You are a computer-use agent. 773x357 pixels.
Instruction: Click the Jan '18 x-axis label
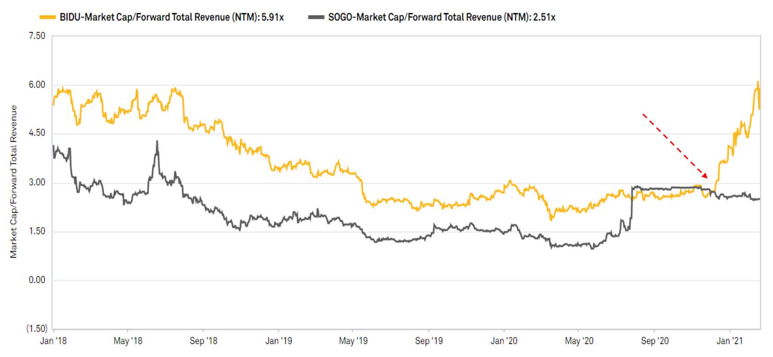tap(53, 341)
